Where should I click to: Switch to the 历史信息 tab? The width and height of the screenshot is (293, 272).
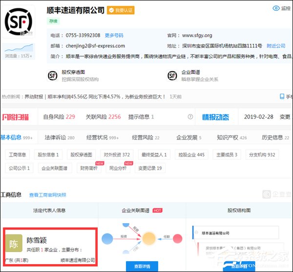click(275, 137)
